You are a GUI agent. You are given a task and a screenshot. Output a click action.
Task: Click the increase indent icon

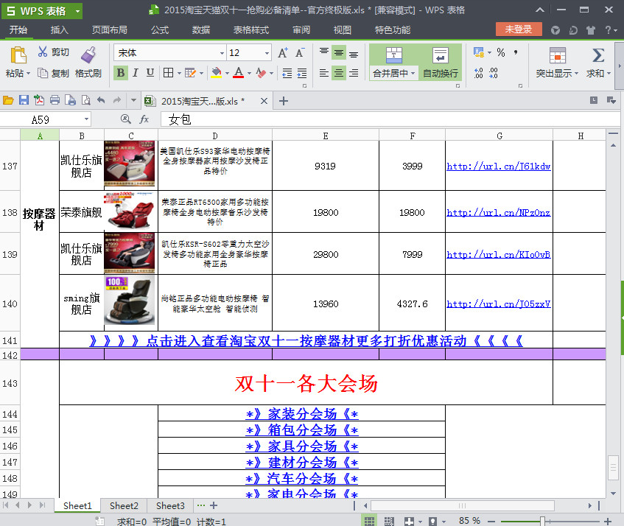click(x=302, y=73)
